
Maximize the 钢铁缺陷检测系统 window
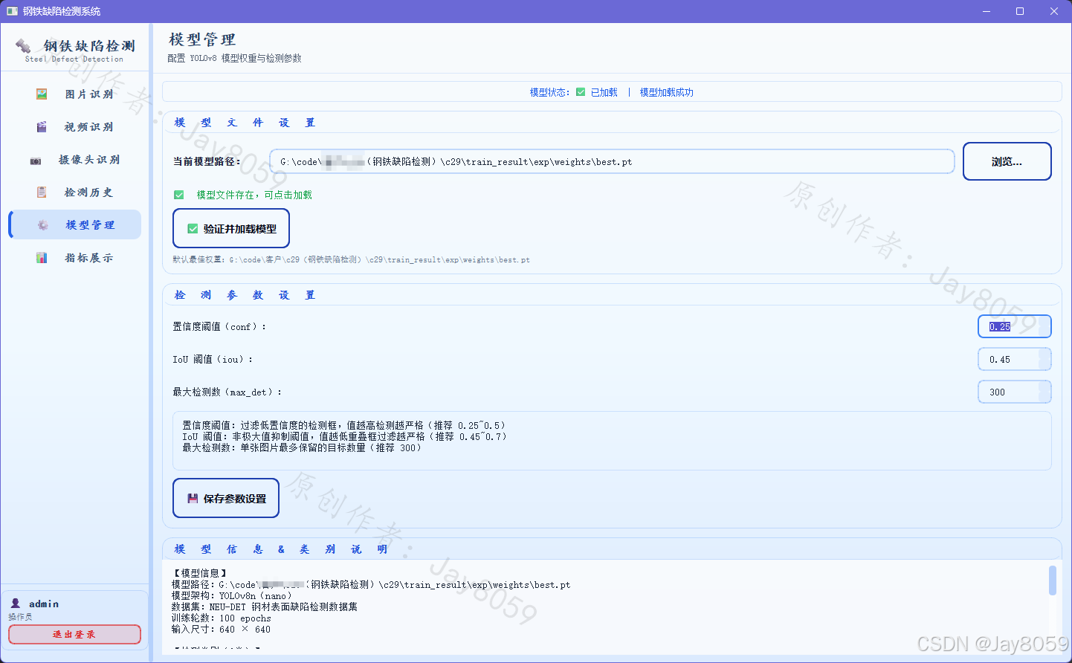coord(1020,11)
